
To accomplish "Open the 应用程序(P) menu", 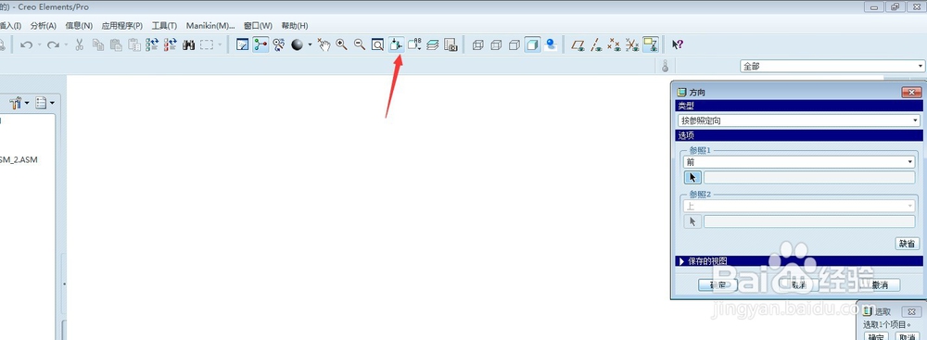I will 122,26.
